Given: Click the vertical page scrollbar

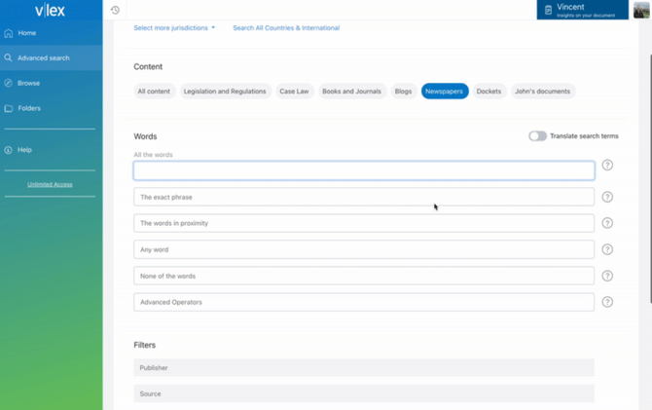Looking at the screenshot, I should click(x=650, y=178).
